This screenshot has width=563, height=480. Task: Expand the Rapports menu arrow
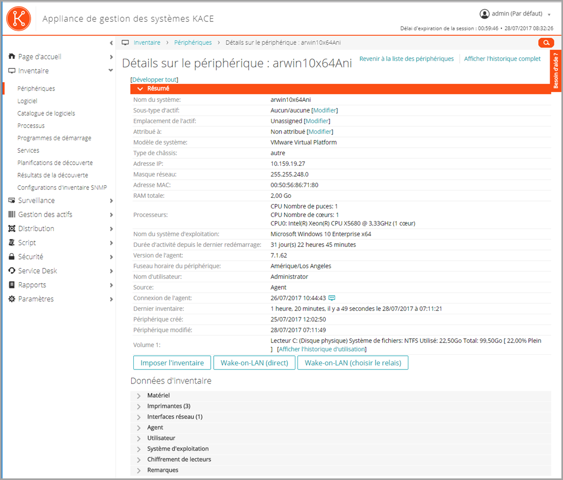(111, 285)
